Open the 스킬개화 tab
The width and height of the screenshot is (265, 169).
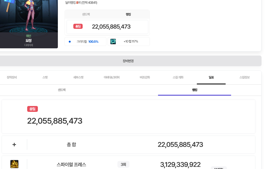[178, 77]
